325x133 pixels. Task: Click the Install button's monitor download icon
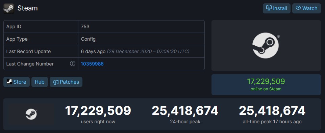269,8
